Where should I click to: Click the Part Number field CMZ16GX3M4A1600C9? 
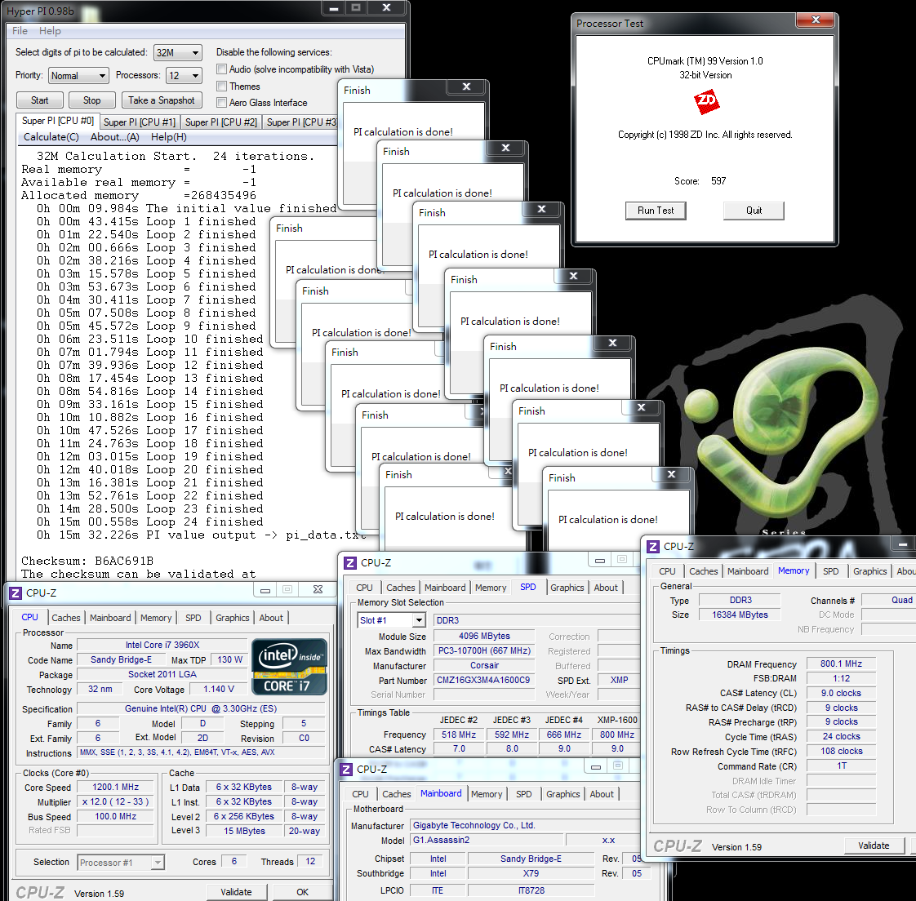483,681
